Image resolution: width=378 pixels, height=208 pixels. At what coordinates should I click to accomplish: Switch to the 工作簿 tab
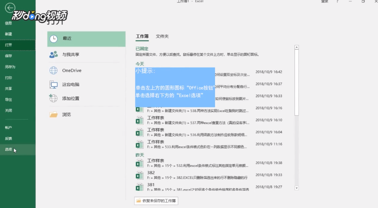coord(142,36)
